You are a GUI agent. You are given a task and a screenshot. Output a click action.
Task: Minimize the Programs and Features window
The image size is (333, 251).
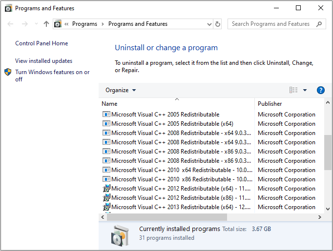tap(276, 8)
